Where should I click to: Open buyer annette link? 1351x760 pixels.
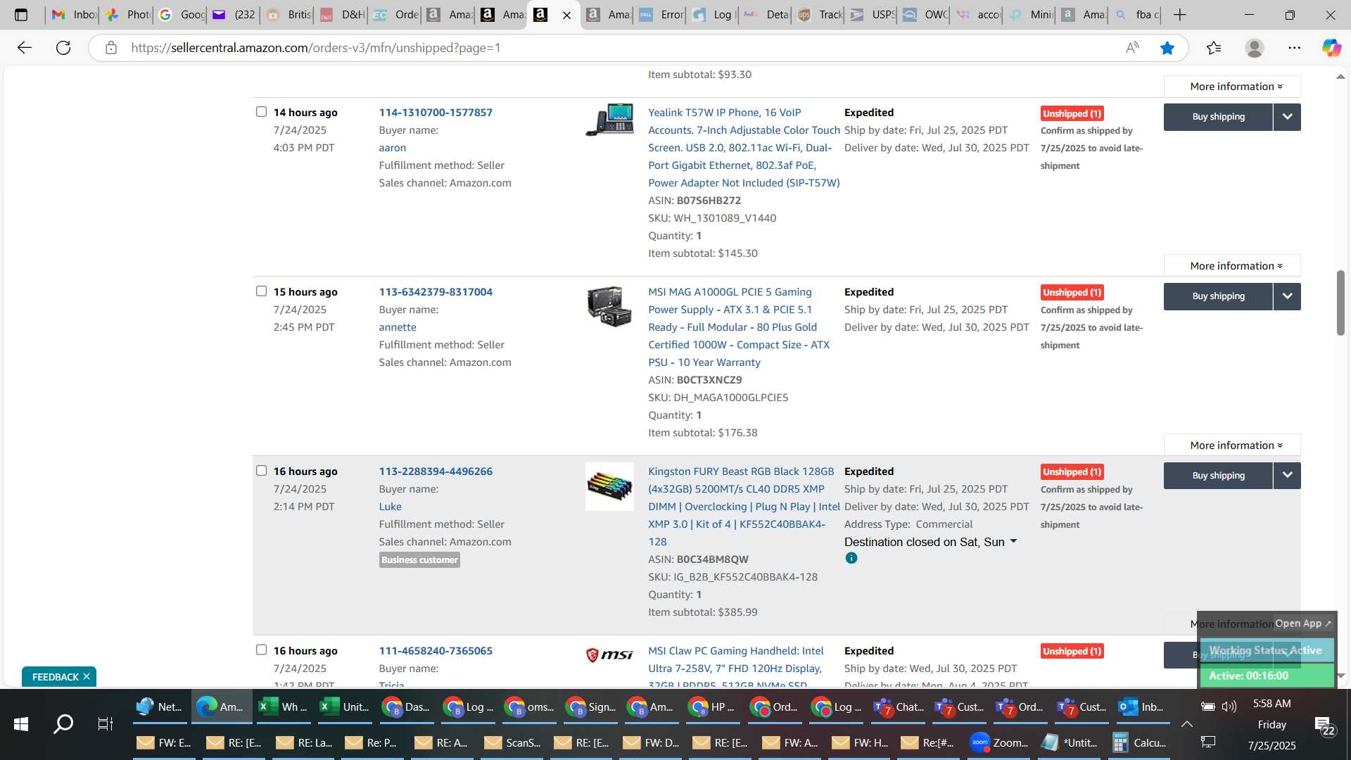click(398, 327)
